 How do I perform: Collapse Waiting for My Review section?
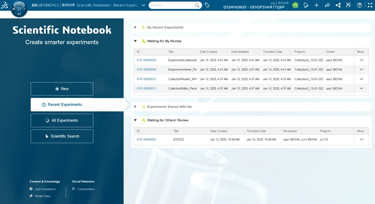[x=136, y=41]
